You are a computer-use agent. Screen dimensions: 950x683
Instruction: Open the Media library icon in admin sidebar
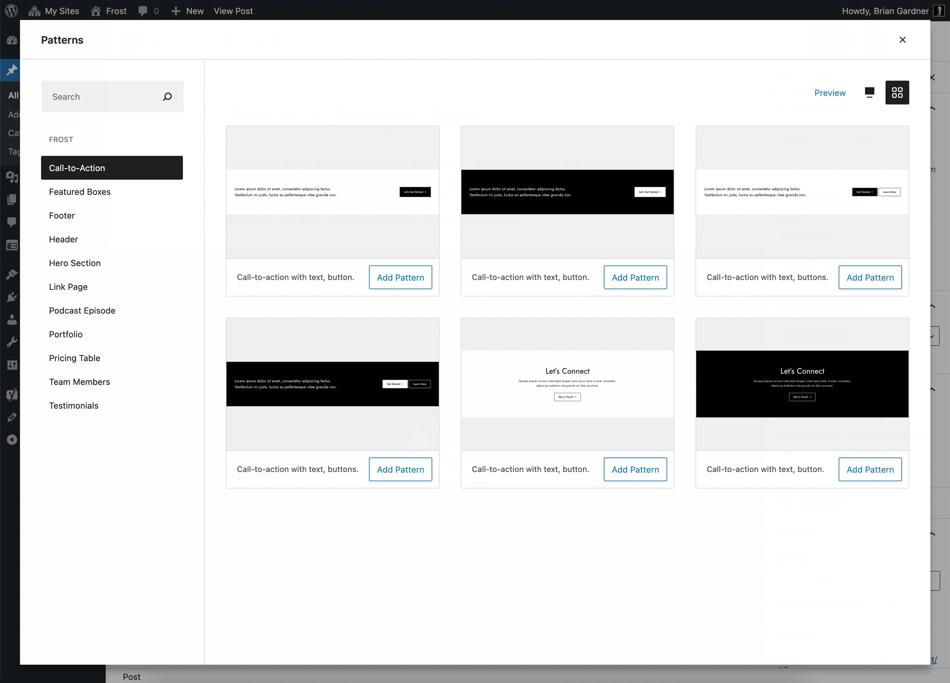click(x=12, y=178)
